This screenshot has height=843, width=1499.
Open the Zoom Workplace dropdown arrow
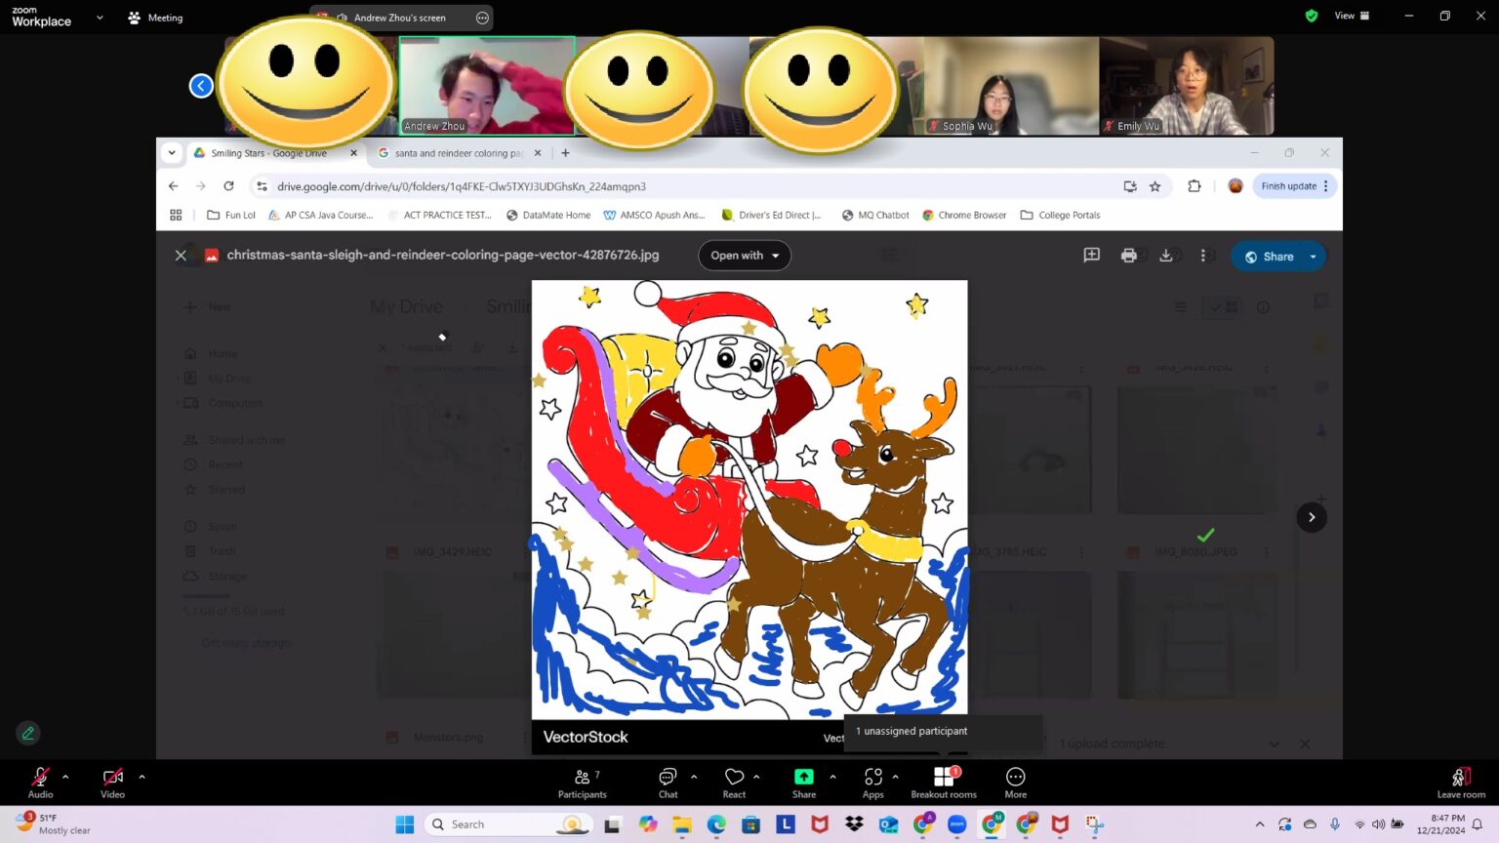pos(100,17)
